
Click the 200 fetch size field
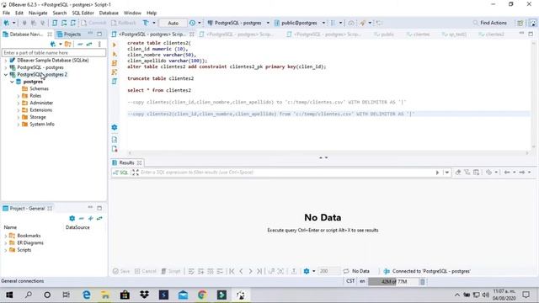point(328,271)
